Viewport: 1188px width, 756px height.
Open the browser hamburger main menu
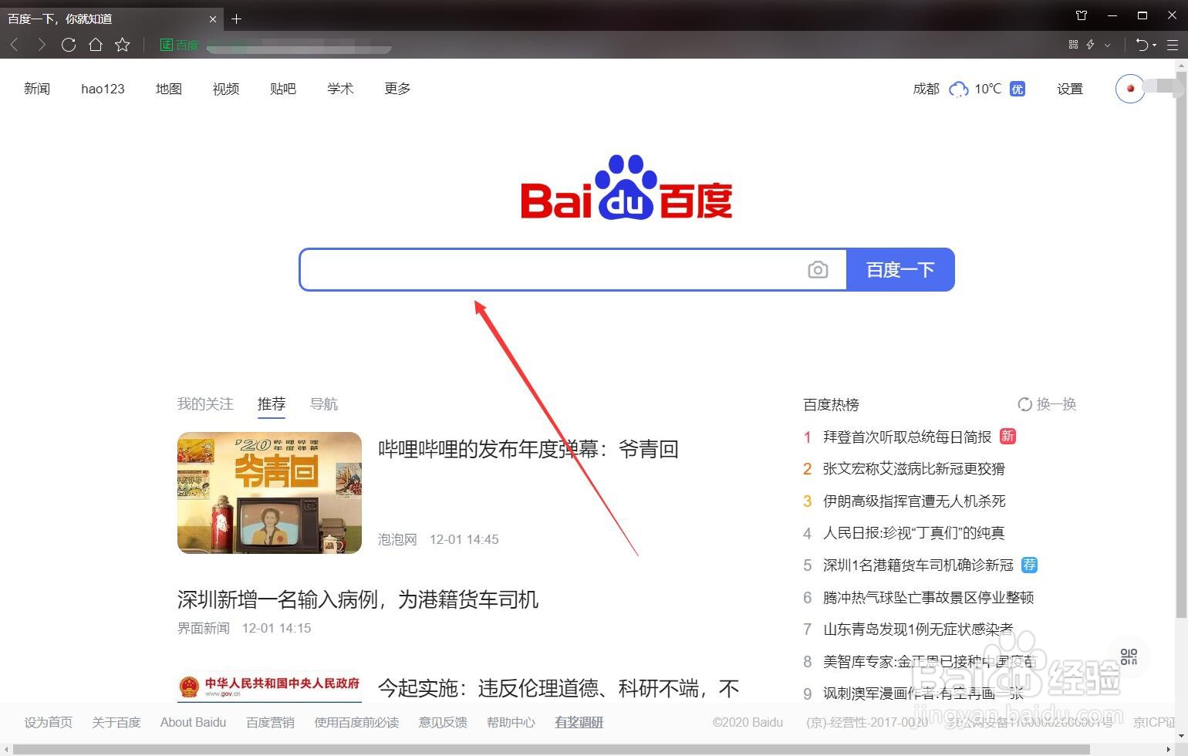pyautogui.click(x=1173, y=45)
